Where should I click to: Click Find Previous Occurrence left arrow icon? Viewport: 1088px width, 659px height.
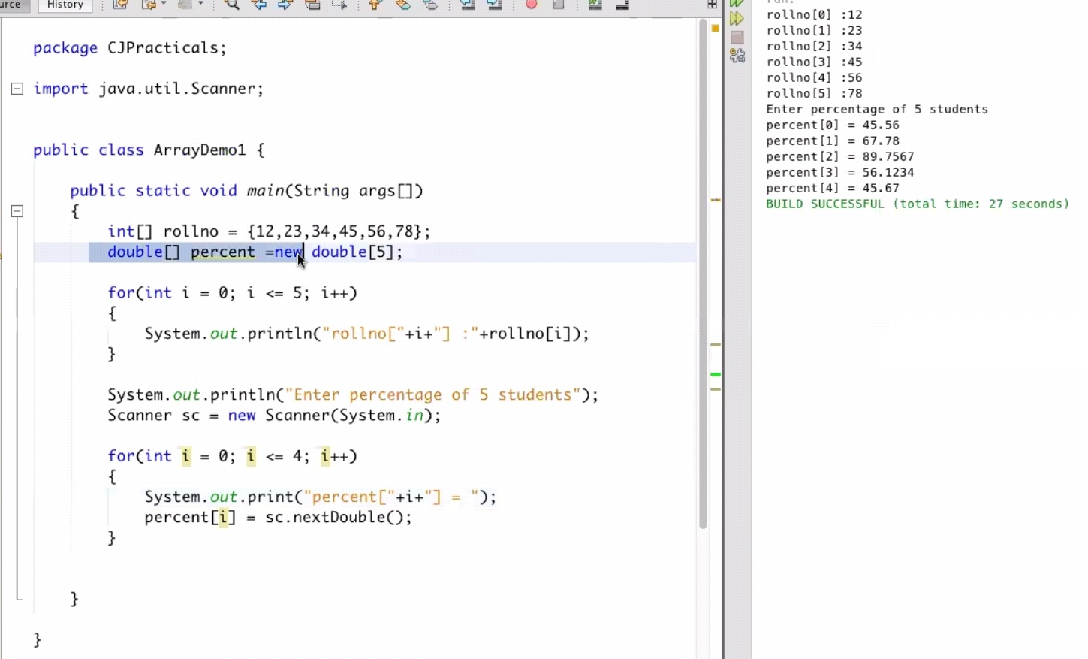[x=258, y=5]
